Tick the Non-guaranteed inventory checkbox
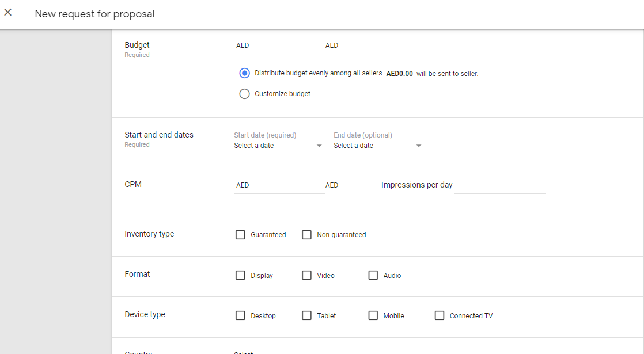Viewport: 644px width, 354px height. (307, 235)
